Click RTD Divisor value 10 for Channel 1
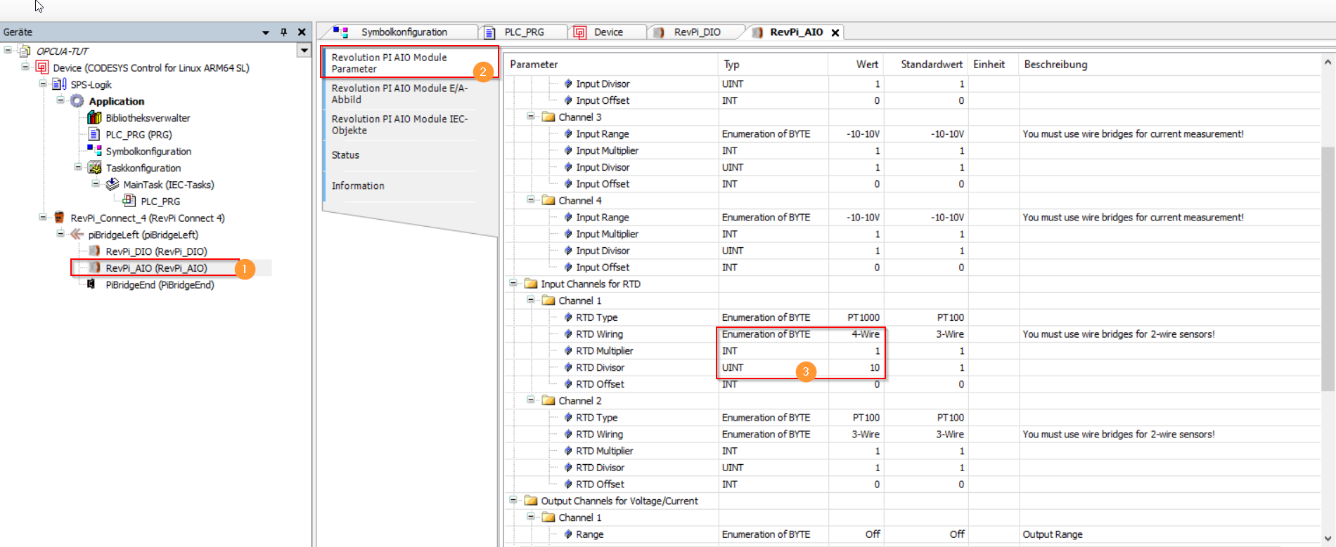Screen dimensions: 1336x547 pyautogui.click(x=874, y=367)
